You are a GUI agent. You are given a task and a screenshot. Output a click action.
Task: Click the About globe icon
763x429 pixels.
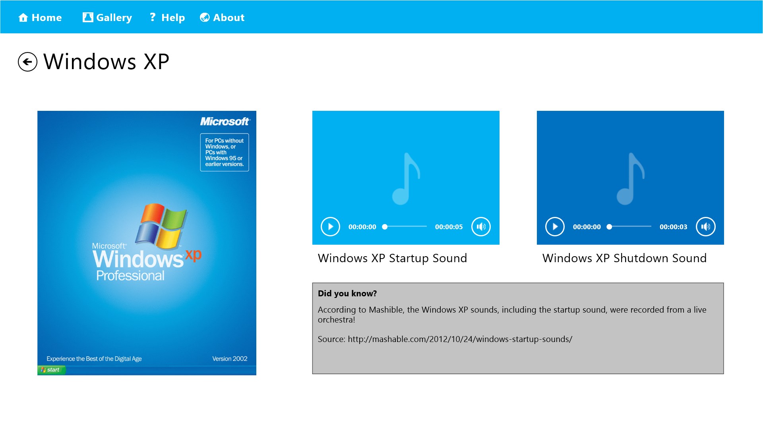click(x=205, y=17)
